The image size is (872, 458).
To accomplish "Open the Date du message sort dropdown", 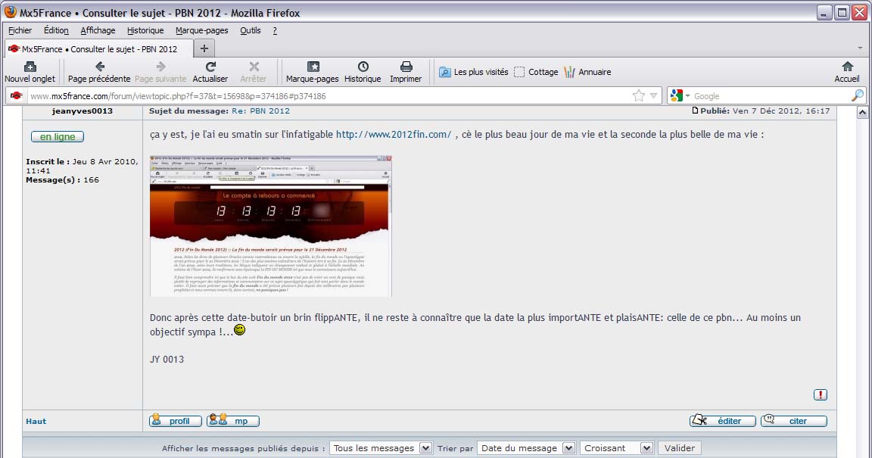I will click(526, 448).
